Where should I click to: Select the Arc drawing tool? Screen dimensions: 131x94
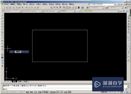pos(2,29)
